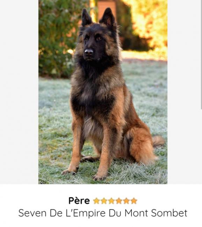Select the last gold star in the row
This screenshot has width=202, height=227.
pos(134,201)
